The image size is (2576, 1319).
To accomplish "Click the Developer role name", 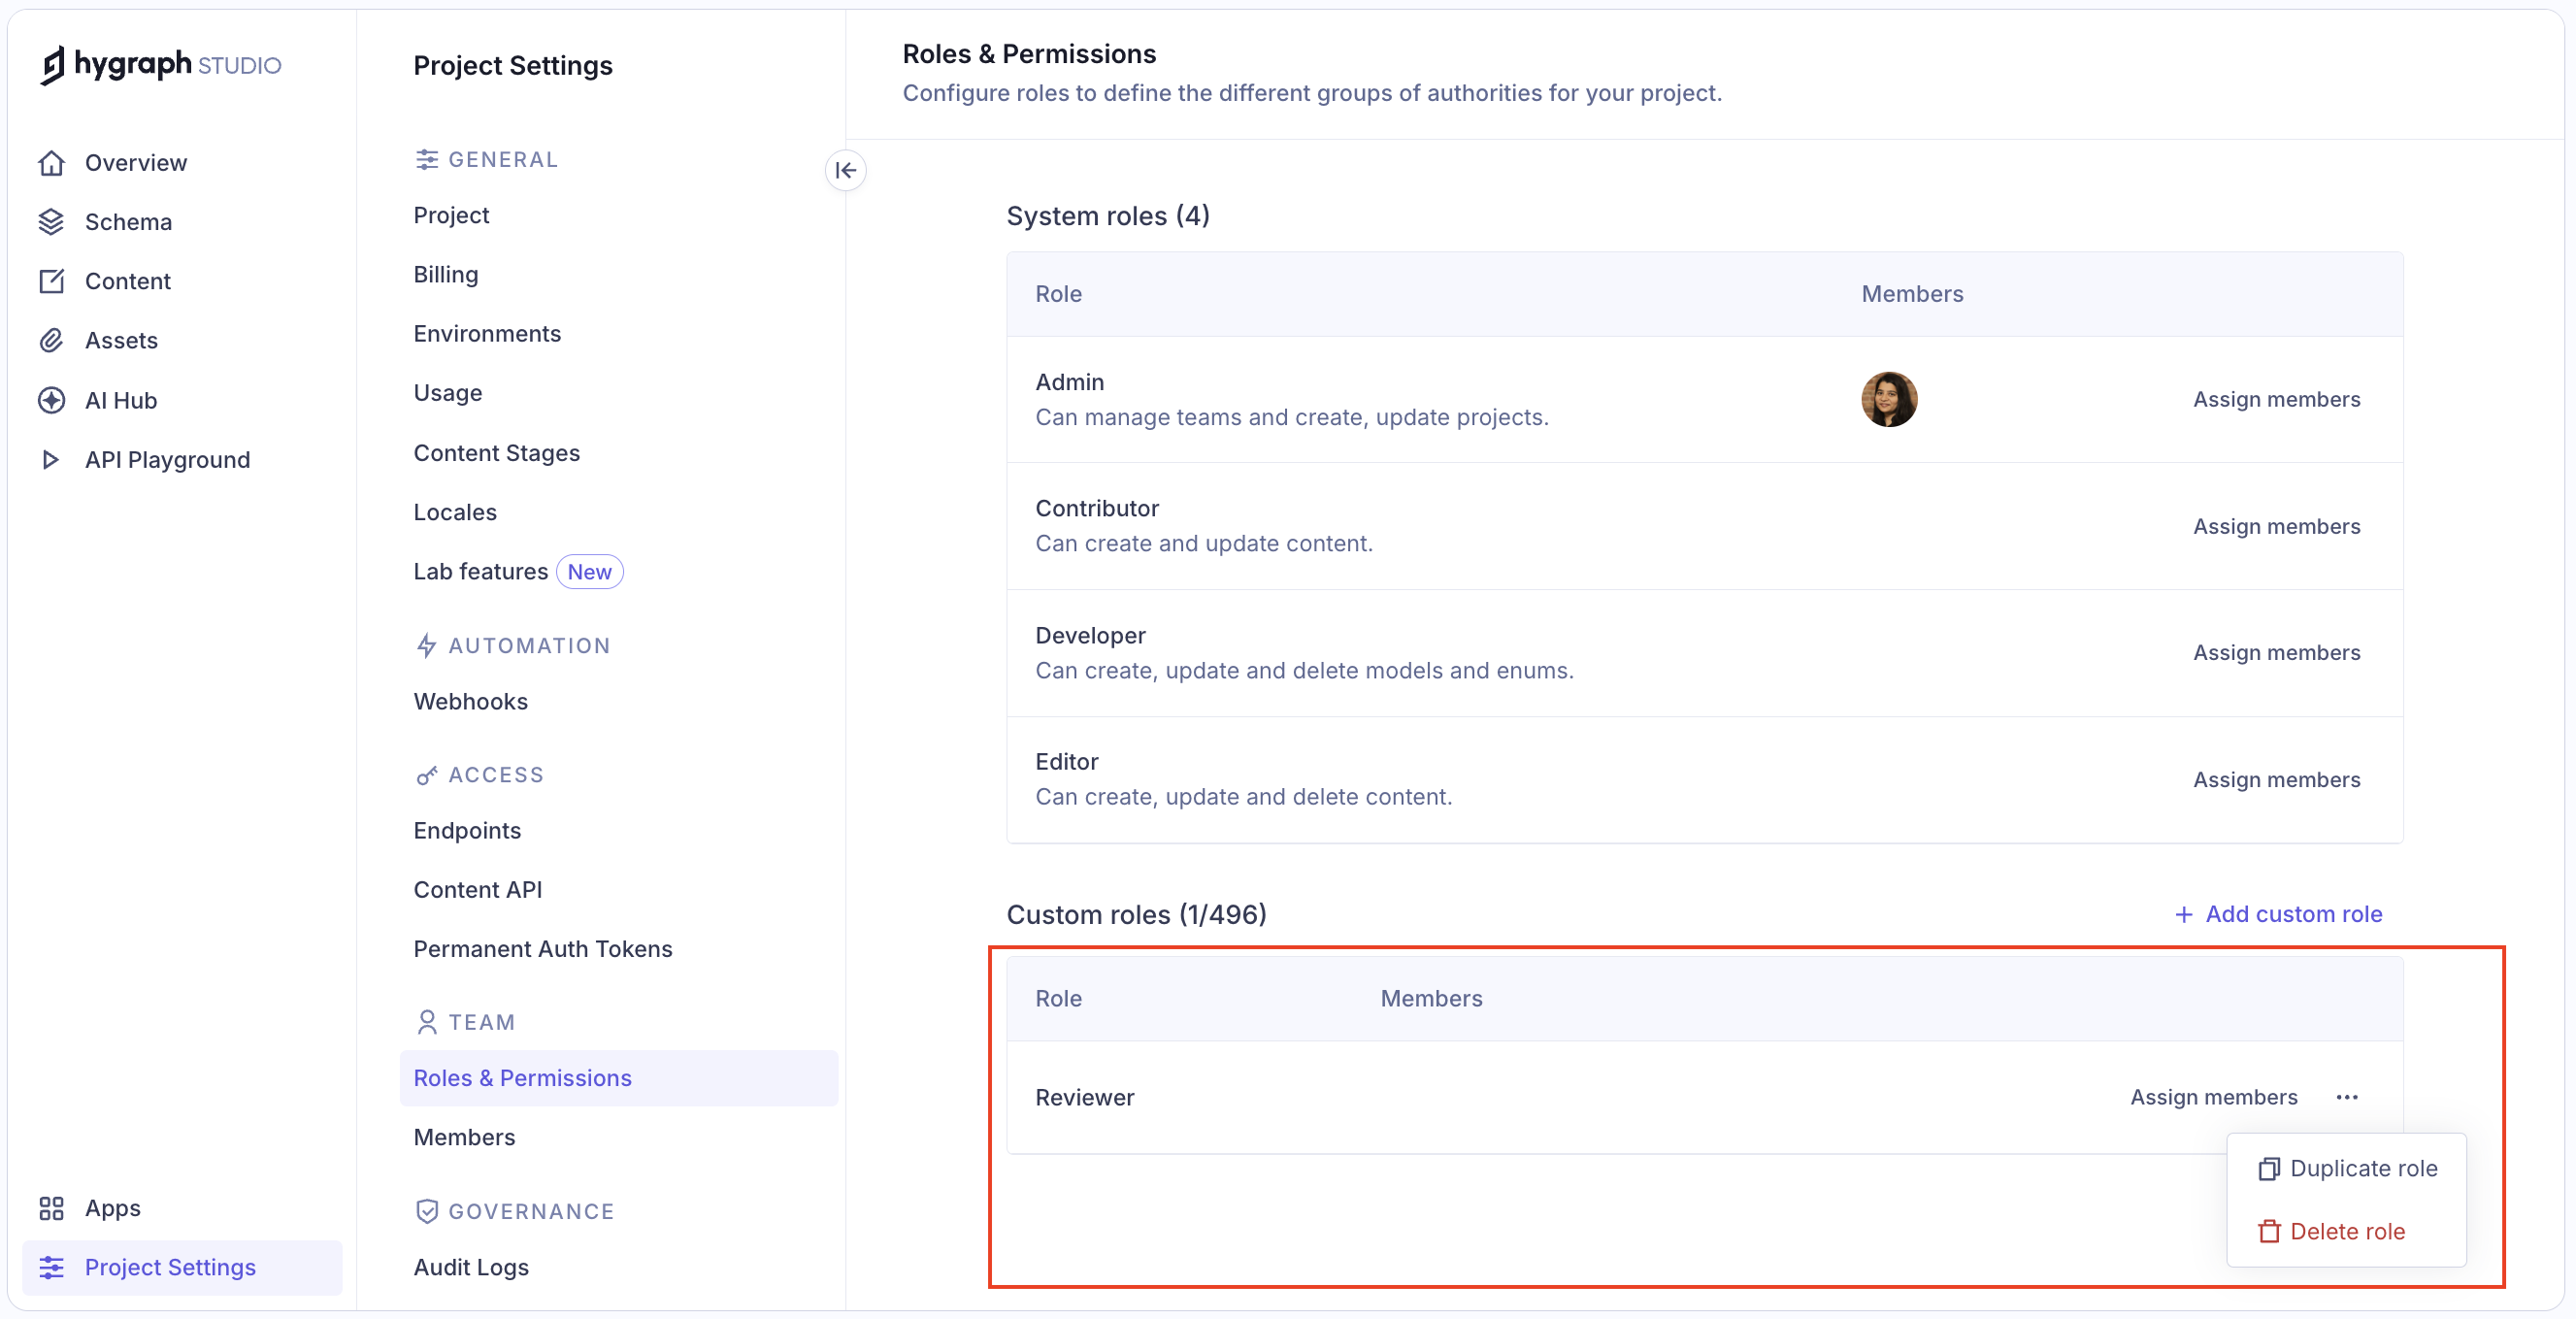I will [x=1090, y=635].
